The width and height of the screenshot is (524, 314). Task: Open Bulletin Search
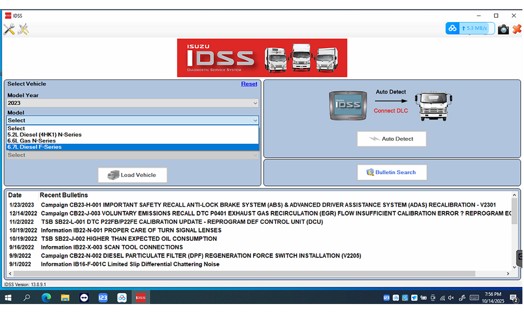pos(392,172)
